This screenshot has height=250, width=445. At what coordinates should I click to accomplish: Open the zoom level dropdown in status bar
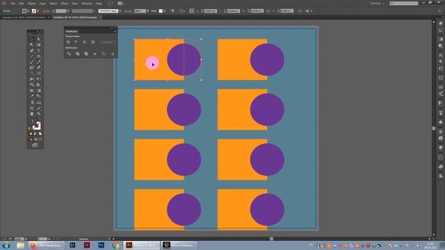[26, 239]
